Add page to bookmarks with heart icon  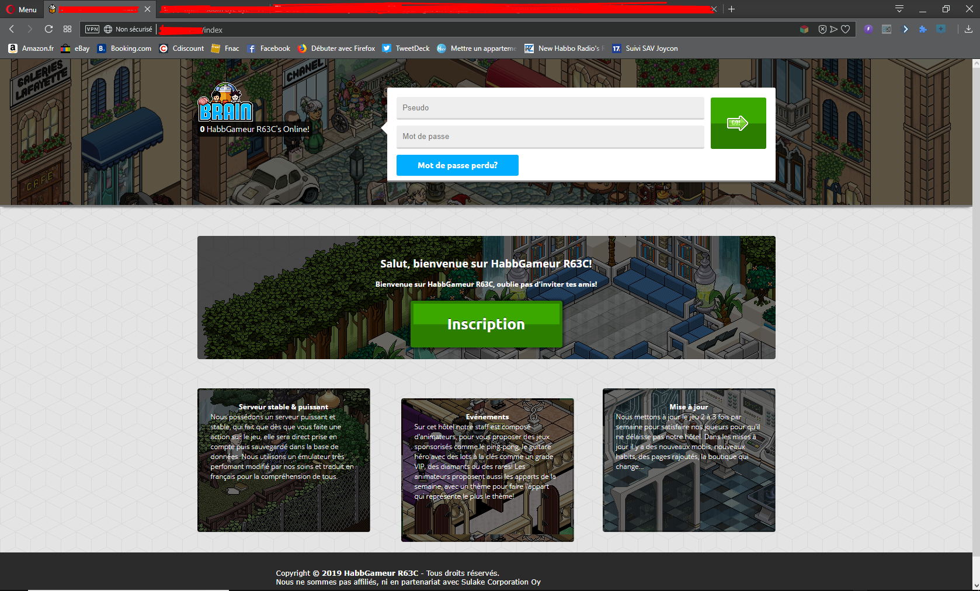(845, 29)
